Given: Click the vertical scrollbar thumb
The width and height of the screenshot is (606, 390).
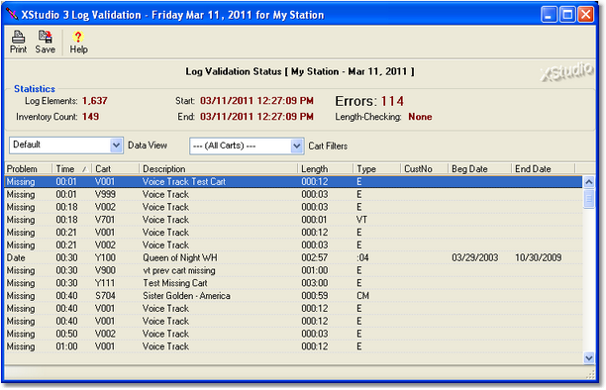Looking at the screenshot, I should [x=588, y=199].
